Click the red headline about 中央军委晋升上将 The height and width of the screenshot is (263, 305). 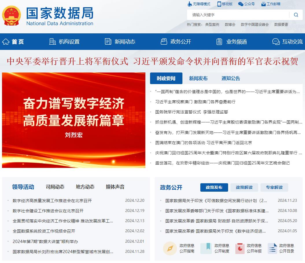click(152, 61)
